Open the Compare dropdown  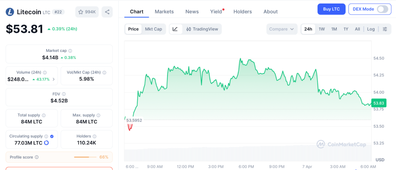point(282,29)
